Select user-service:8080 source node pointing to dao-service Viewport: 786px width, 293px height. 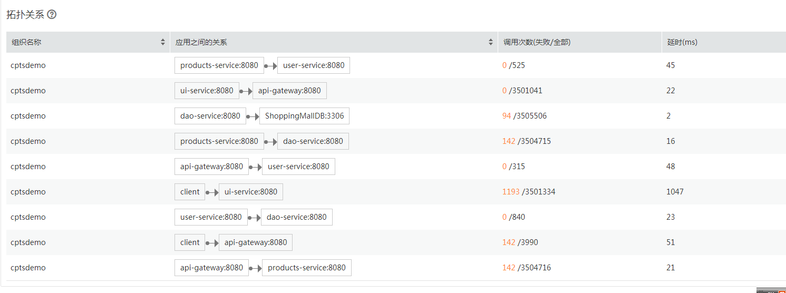click(211, 217)
